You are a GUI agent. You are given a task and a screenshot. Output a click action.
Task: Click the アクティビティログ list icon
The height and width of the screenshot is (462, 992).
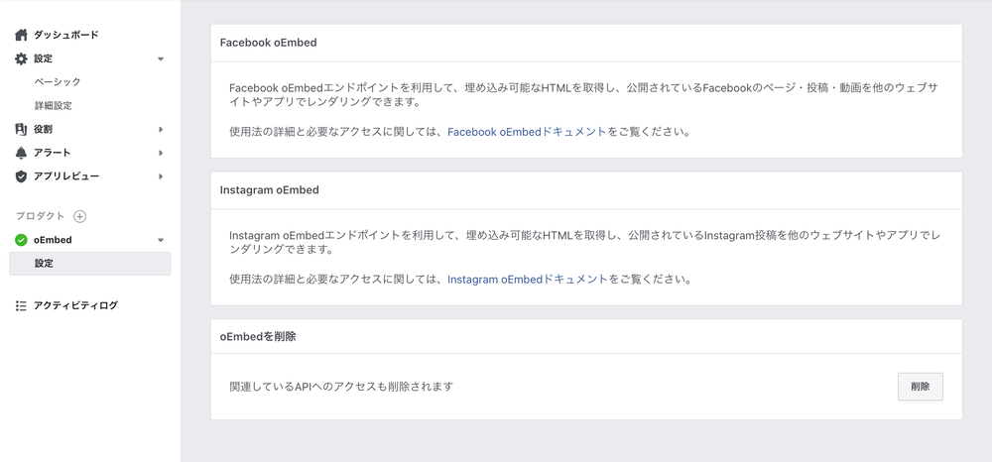coord(21,306)
